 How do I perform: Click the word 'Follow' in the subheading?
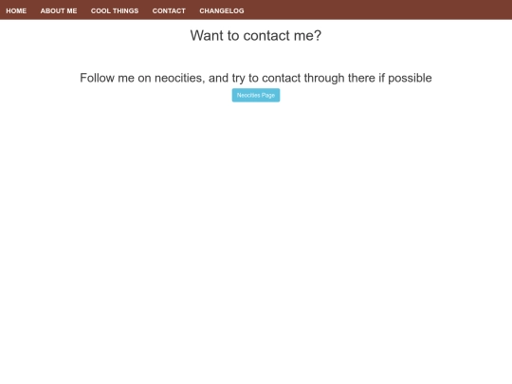point(97,78)
